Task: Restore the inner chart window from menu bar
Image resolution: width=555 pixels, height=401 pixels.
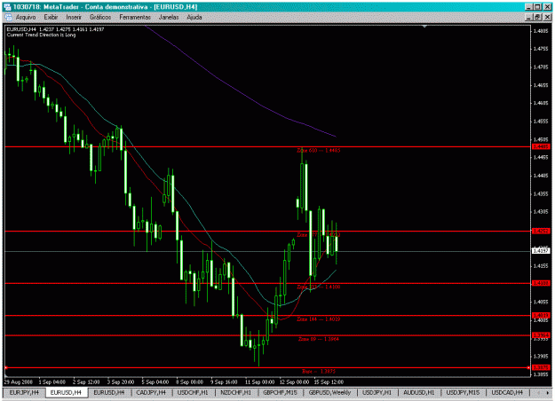Action: (x=537, y=17)
